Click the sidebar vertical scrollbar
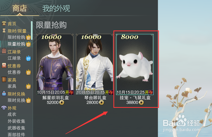The image size is (212, 137). click(x=32, y=30)
